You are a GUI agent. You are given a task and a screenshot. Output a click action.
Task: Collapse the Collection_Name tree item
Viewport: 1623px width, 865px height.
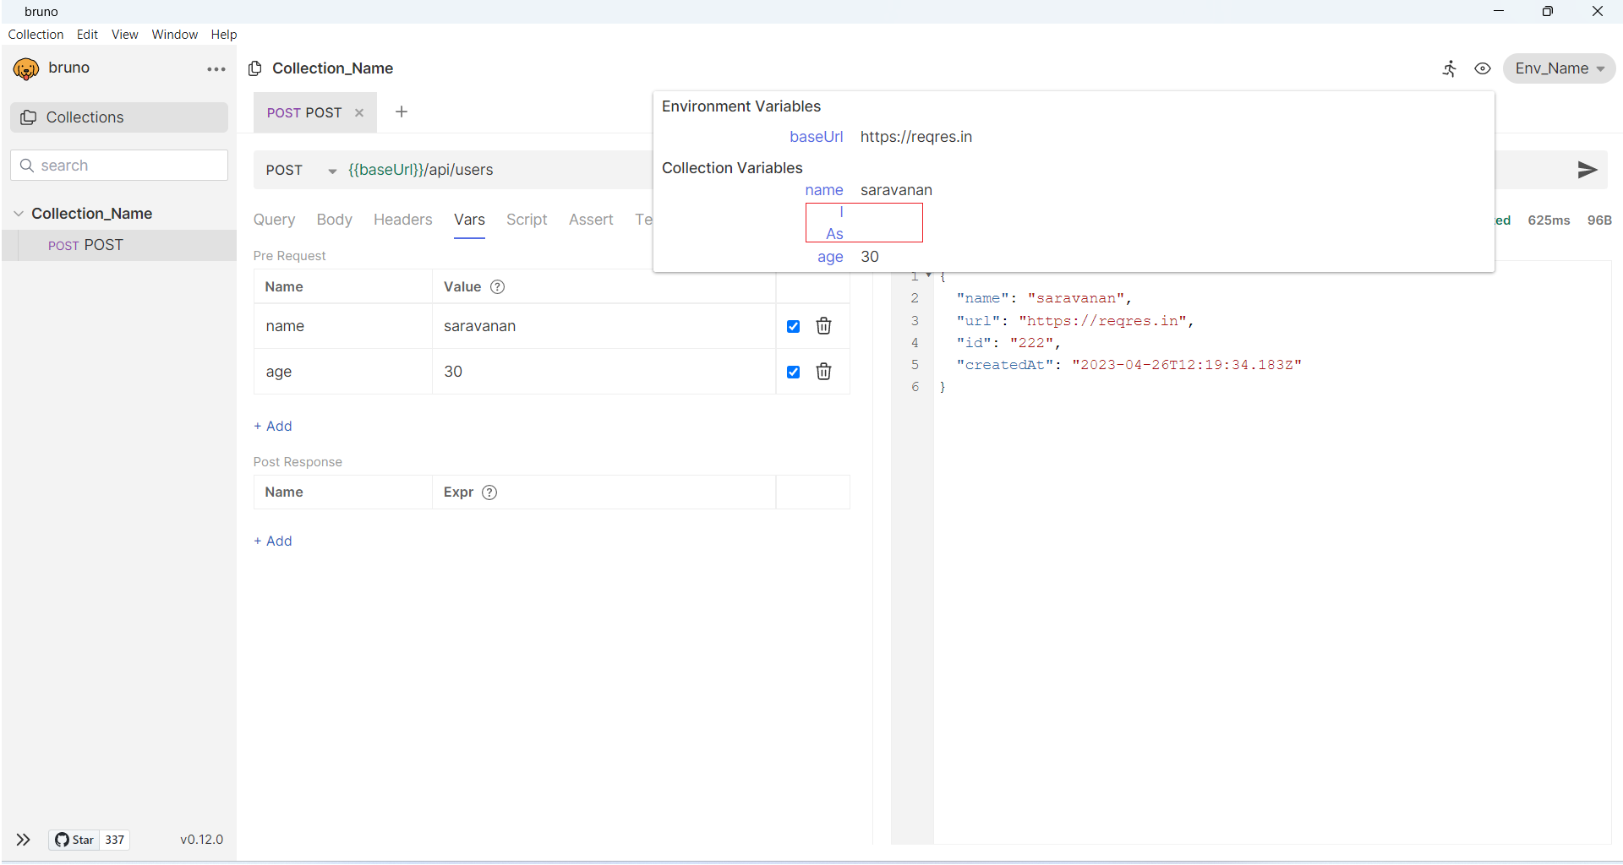coord(17,213)
